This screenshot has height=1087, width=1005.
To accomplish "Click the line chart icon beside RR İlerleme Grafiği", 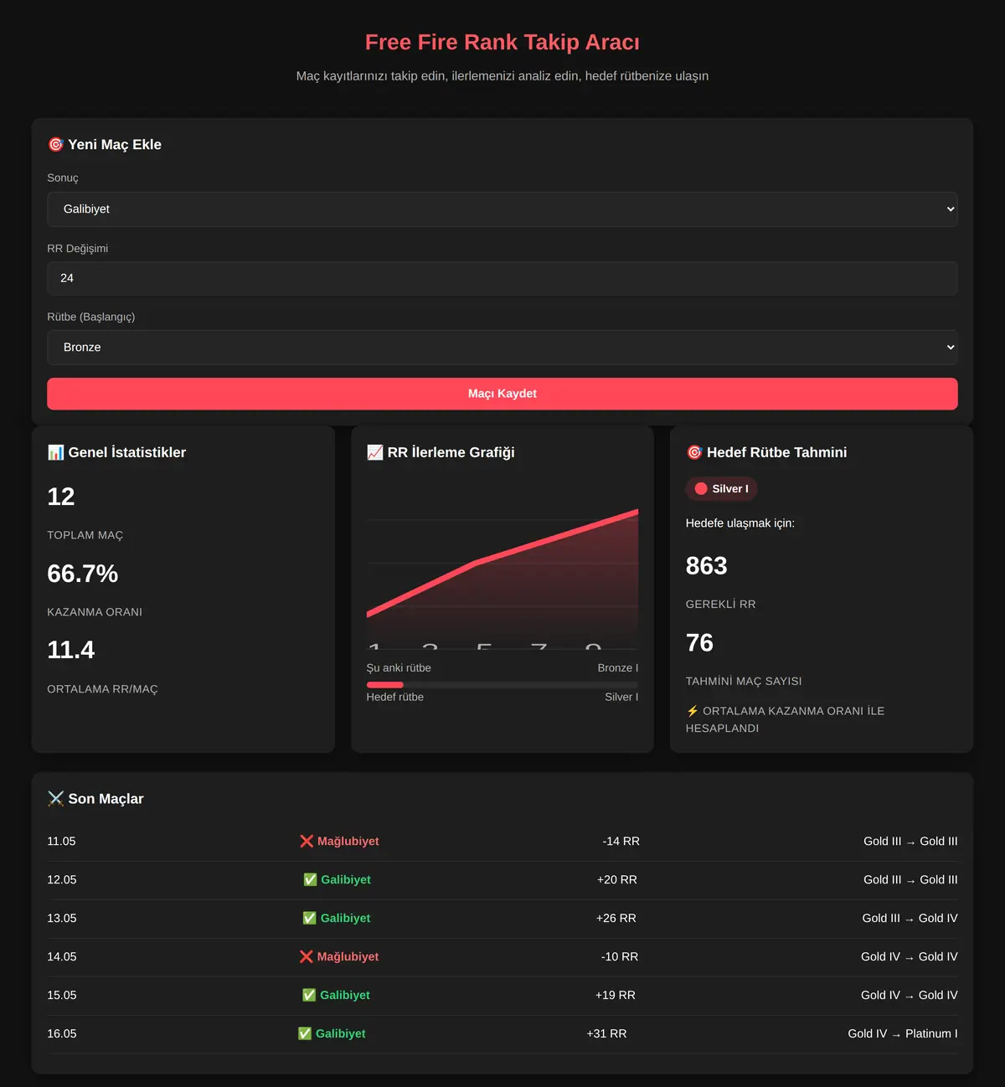I will click(375, 452).
